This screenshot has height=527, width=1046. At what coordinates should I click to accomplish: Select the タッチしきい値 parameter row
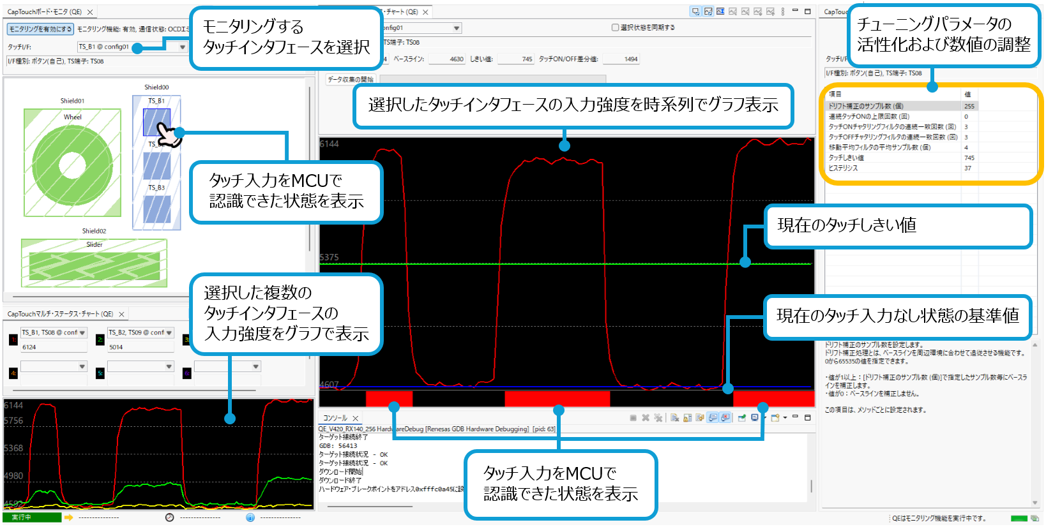(x=894, y=158)
